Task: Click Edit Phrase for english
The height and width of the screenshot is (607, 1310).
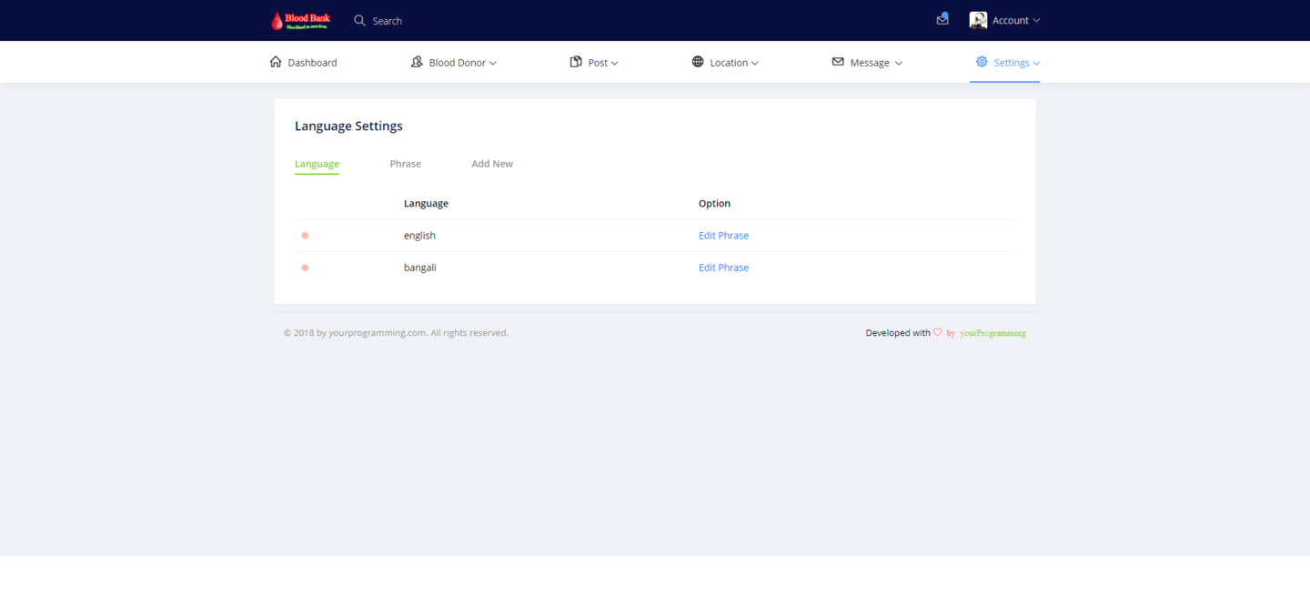Action: click(723, 236)
